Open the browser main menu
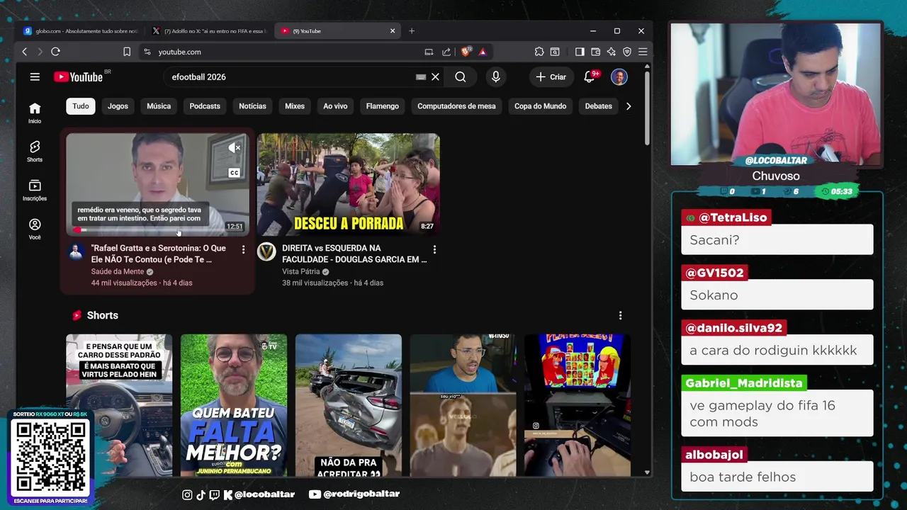The width and height of the screenshot is (907, 510). pos(643,52)
